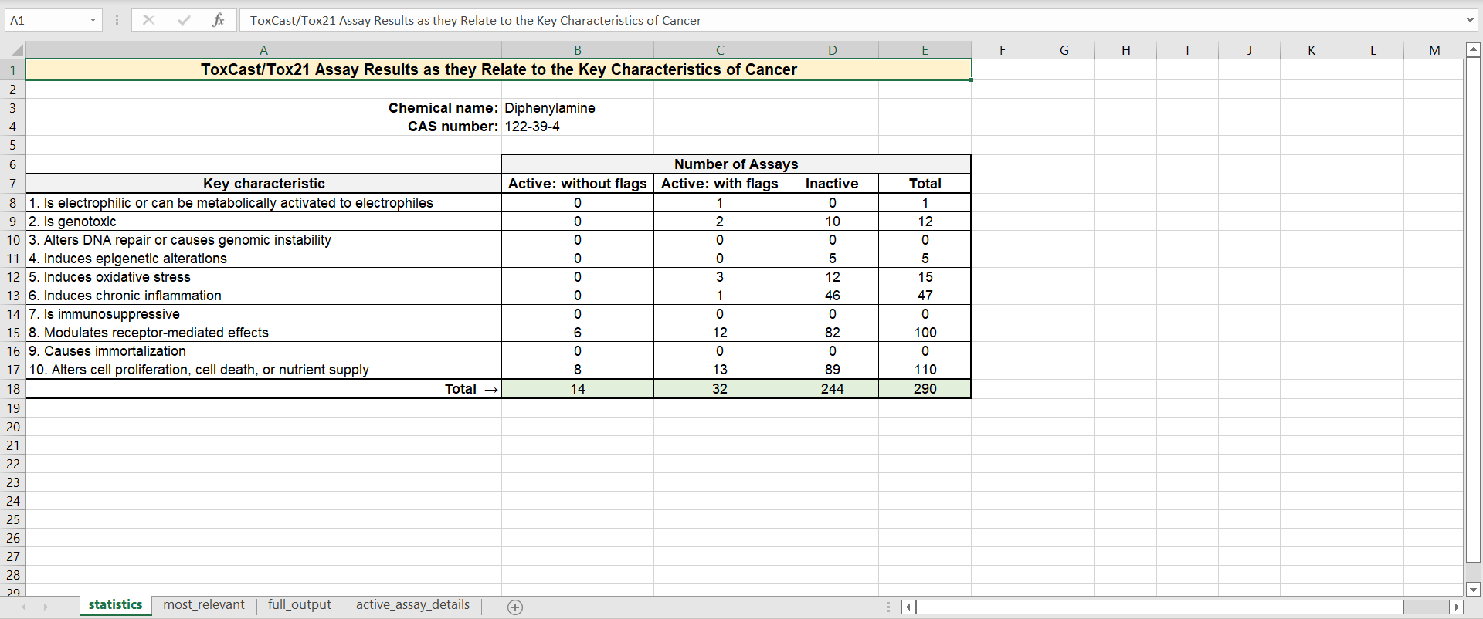Click the title cell about ToxCast/Tox21 Assay Results

coord(499,69)
